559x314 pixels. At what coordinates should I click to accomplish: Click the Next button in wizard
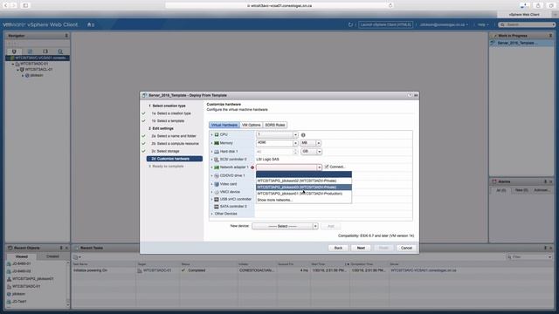tap(361, 248)
